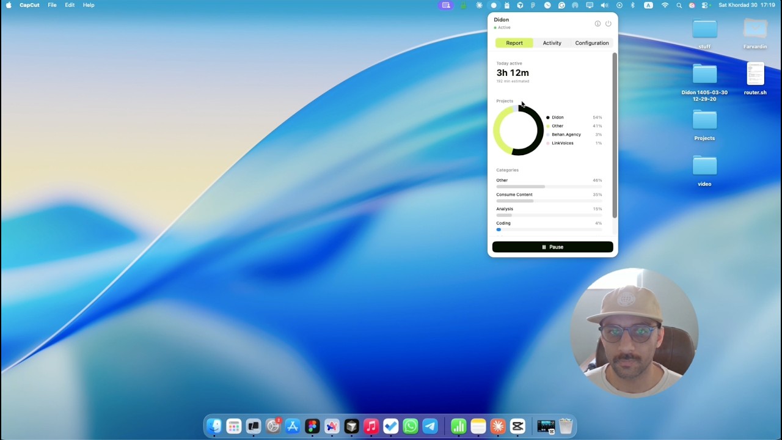
Task: Open Finder from the Dock
Action: tap(214, 426)
